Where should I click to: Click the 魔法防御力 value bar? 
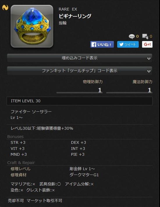[129, 90]
